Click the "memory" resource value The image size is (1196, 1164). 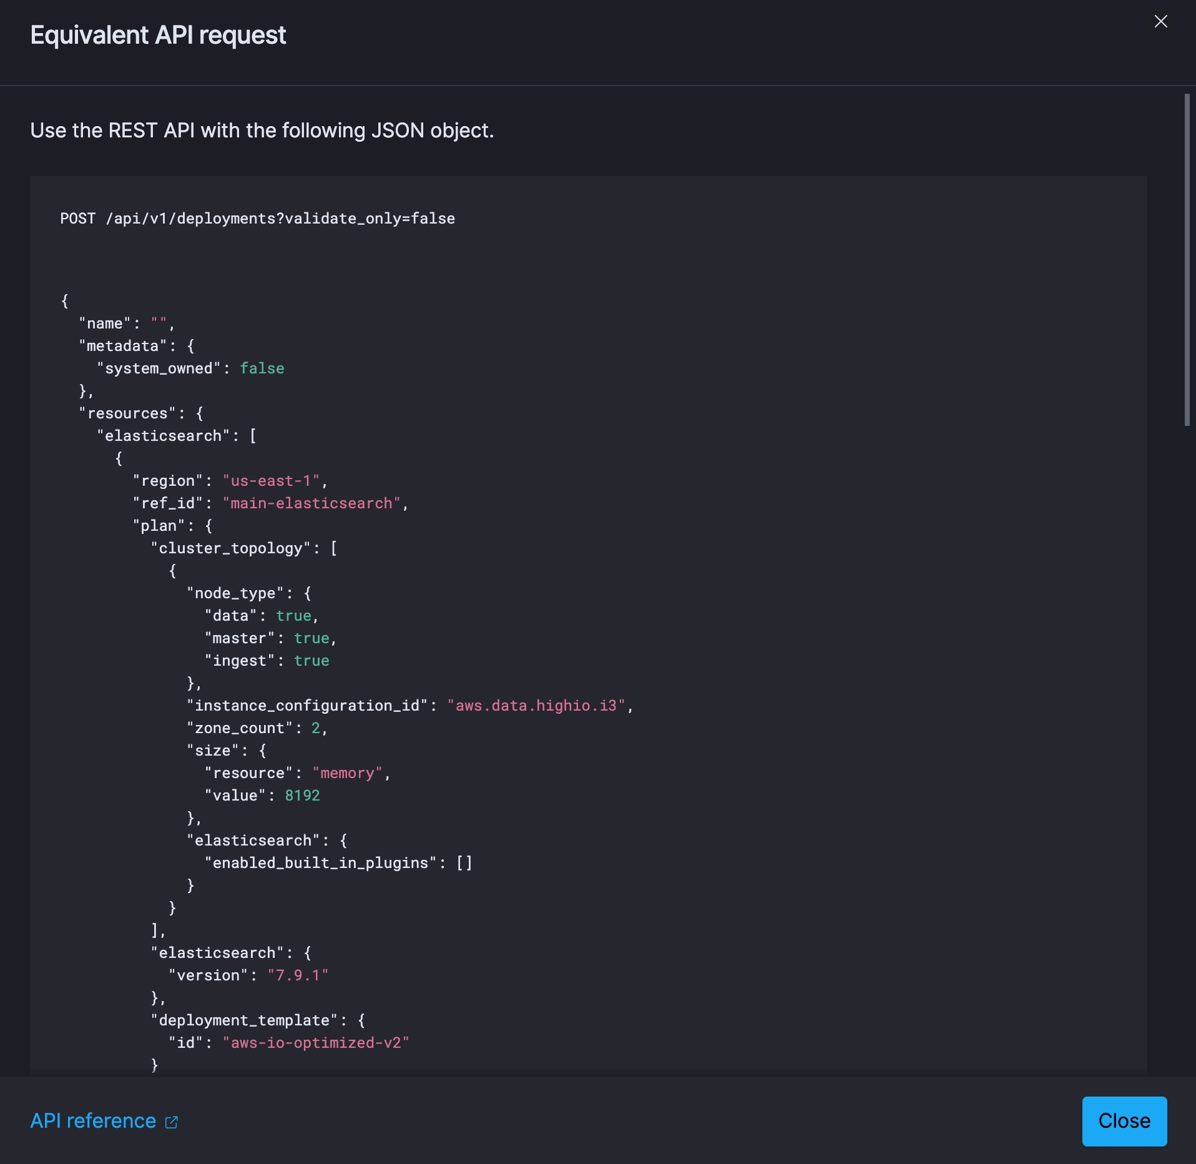pos(347,773)
